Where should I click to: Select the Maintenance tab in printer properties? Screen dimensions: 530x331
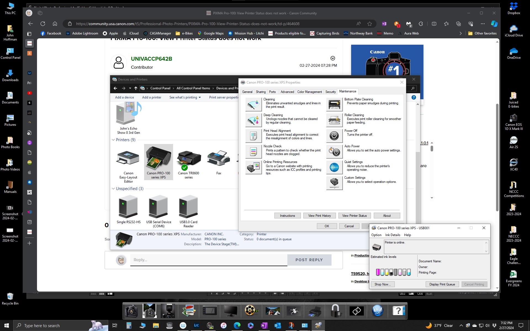point(347,91)
